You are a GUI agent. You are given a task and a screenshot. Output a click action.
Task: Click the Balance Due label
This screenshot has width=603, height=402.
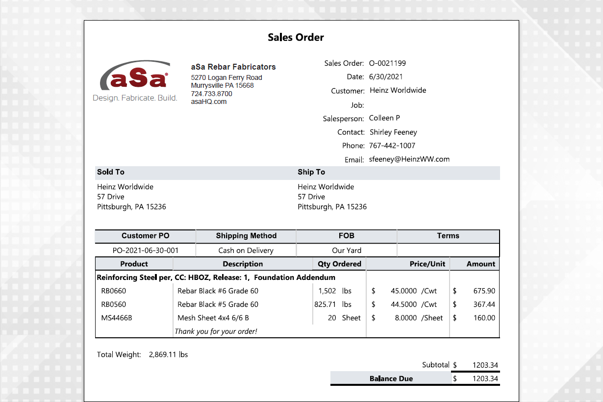(x=391, y=378)
